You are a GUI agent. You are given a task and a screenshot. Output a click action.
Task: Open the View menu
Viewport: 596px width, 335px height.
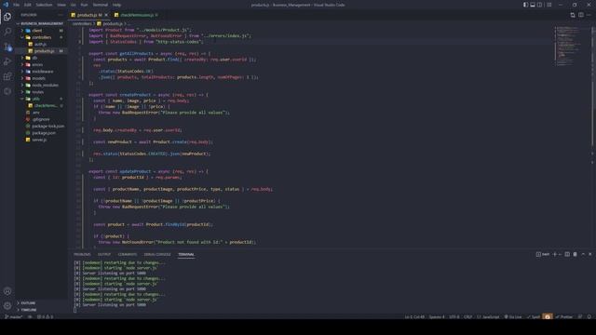61,5
